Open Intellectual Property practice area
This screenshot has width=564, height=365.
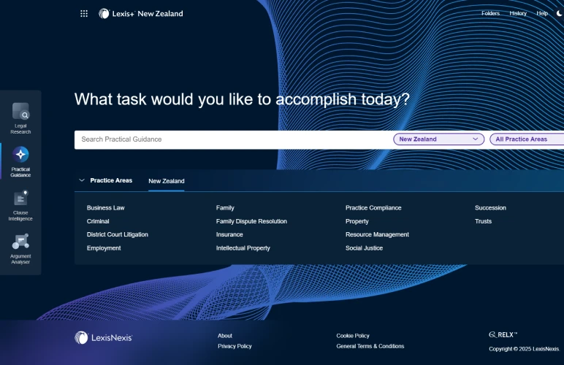click(x=243, y=248)
